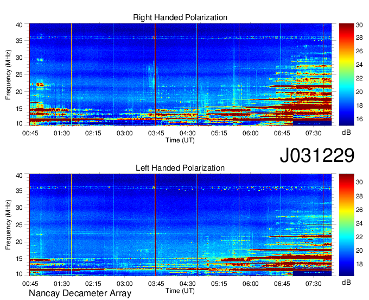This screenshot has width=369, height=300.
Task: Click the 10 frequency tick of the right-handed plot
Action: (x=19, y=123)
